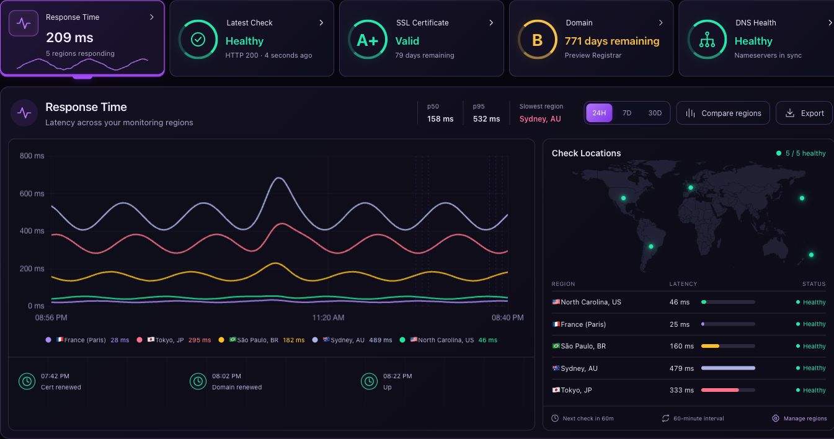The height and width of the screenshot is (439, 834).
Task: Click the B grade ring in Domain card
Action: pyautogui.click(x=537, y=40)
